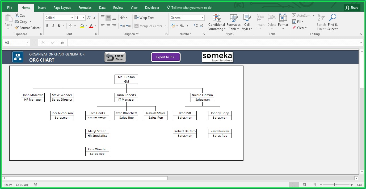This screenshot has width=366, height=189.
Task: Click the Format Painter brush icon
Action: [17, 28]
